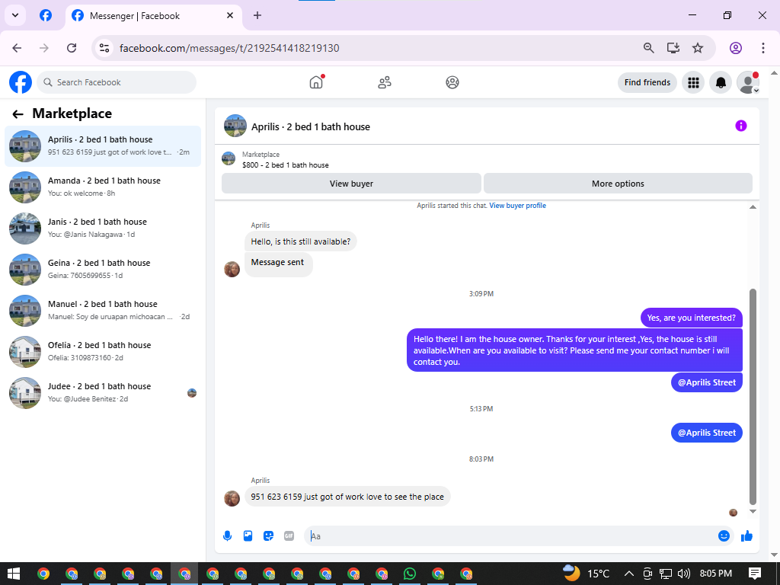780x585 pixels.
Task: Open the site information icon in address bar
Action: point(104,48)
